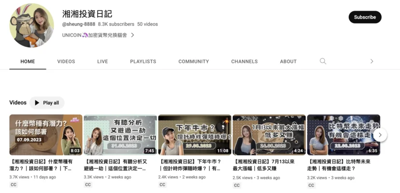The width and height of the screenshot is (400, 193).
Task: Click the CC badge under the first video
Action: pyautogui.click(x=14, y=185)
